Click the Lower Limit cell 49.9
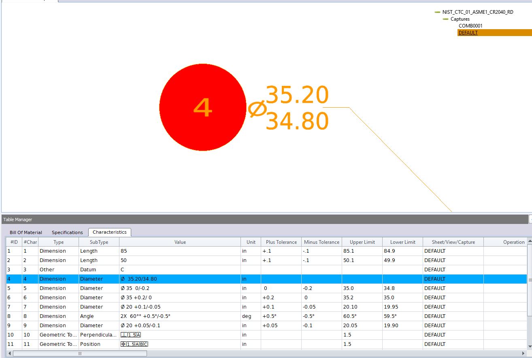 403,260
